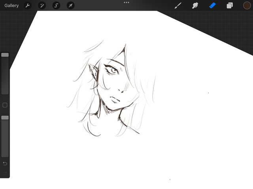Screen dimensions: 253x189
Task: Click the brush opacity slider handle
Action: (5, 118)
